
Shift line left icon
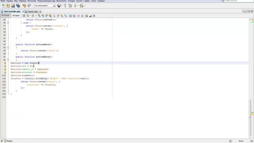(x=70, y=16)
